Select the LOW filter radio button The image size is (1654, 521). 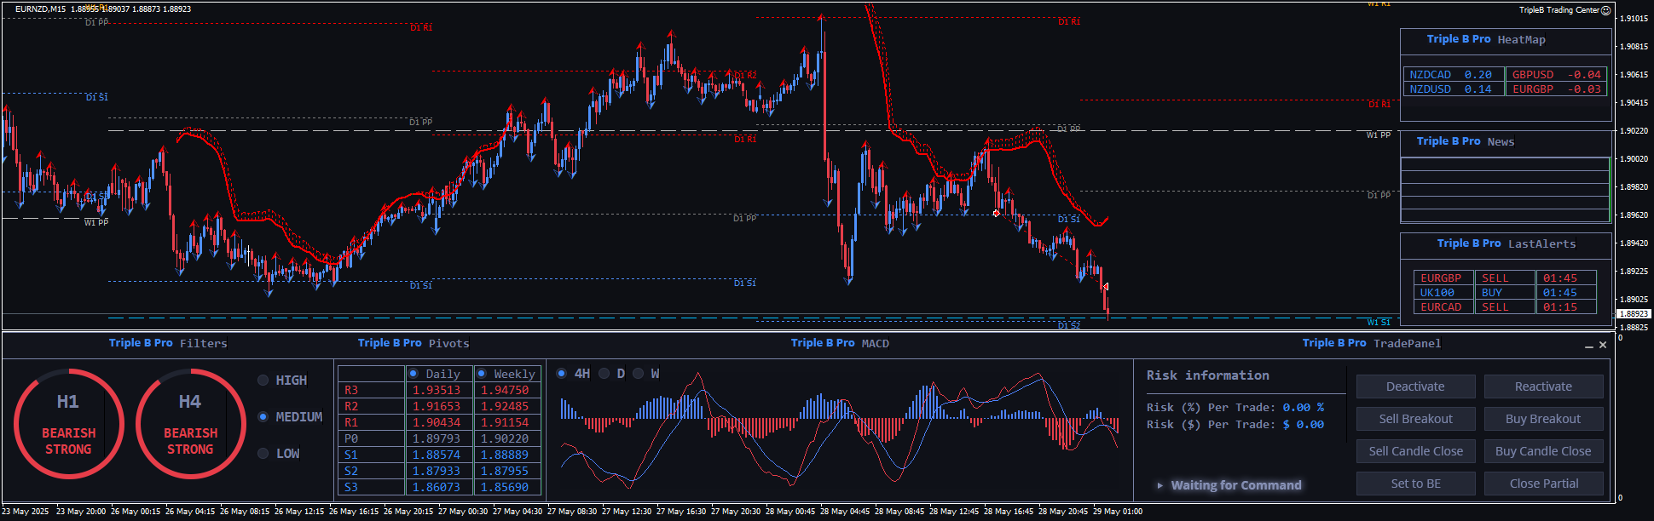point(263,454)
